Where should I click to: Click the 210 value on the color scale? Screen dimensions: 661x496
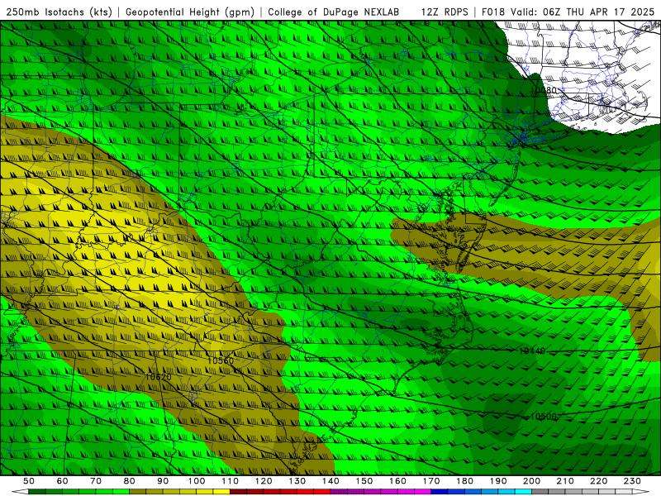(x=565, y=481)
